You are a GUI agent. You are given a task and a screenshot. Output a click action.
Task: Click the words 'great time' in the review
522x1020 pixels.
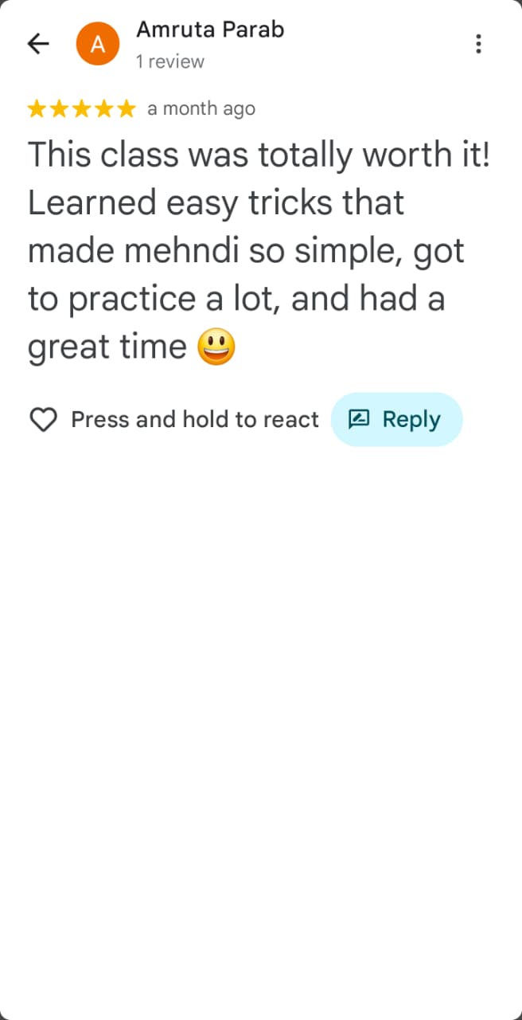pos(107,347)
